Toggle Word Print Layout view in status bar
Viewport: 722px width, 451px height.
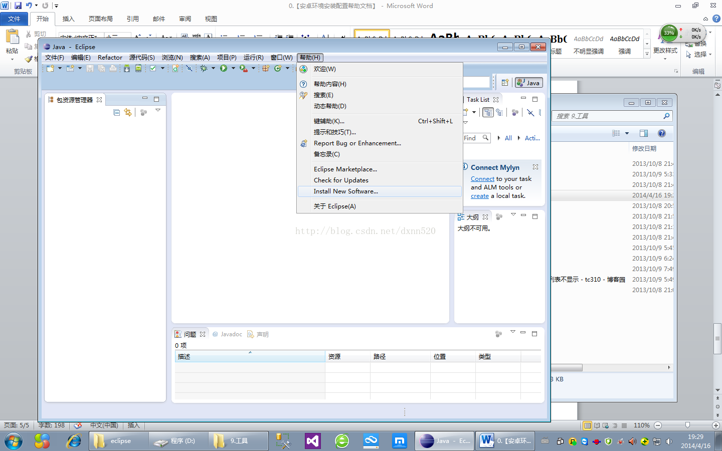point(588,425)
